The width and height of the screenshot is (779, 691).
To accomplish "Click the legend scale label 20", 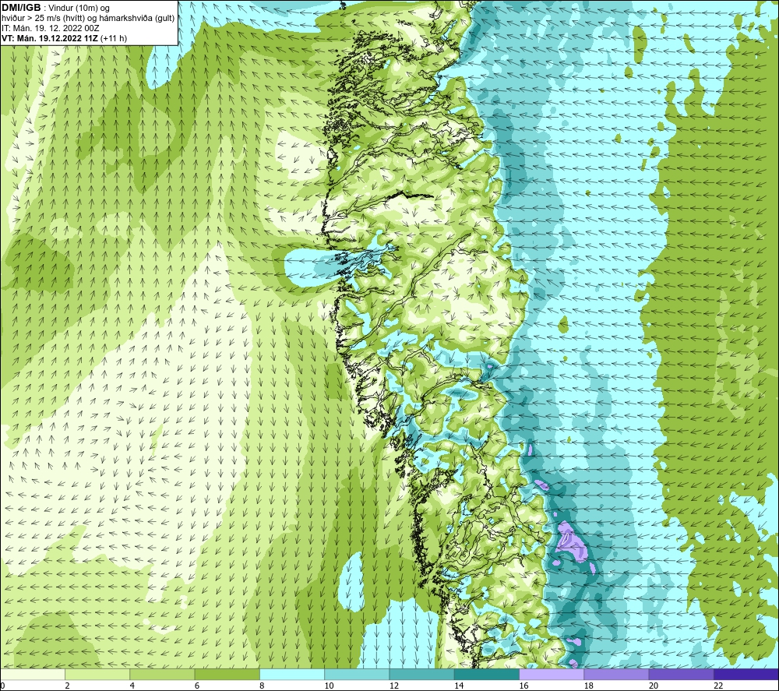I will [x=654, y=686].
